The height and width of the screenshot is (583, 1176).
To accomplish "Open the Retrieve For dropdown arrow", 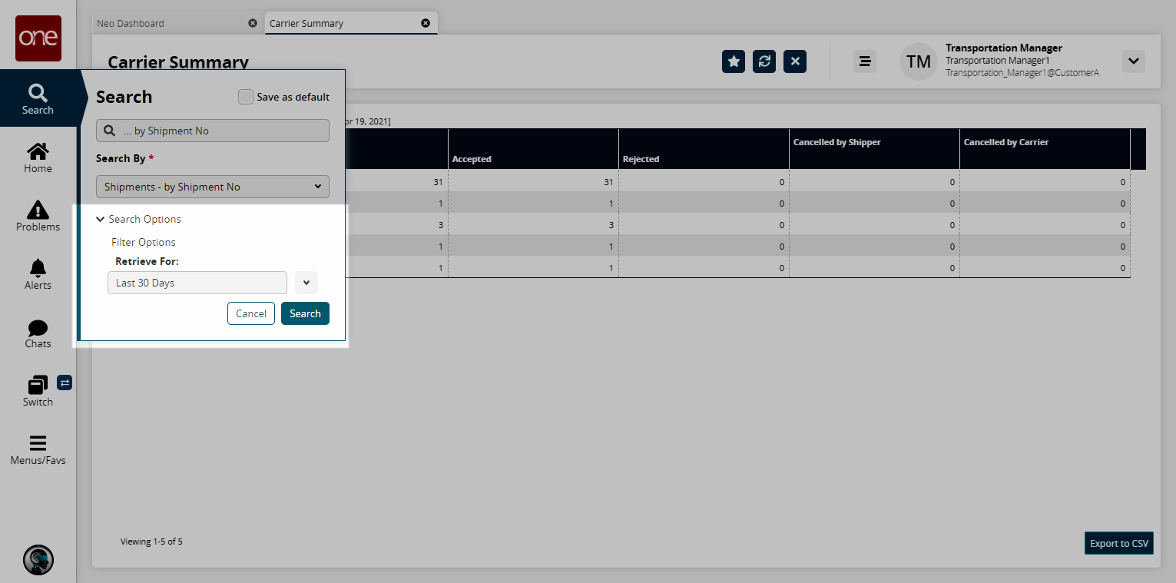I will 306,283.
